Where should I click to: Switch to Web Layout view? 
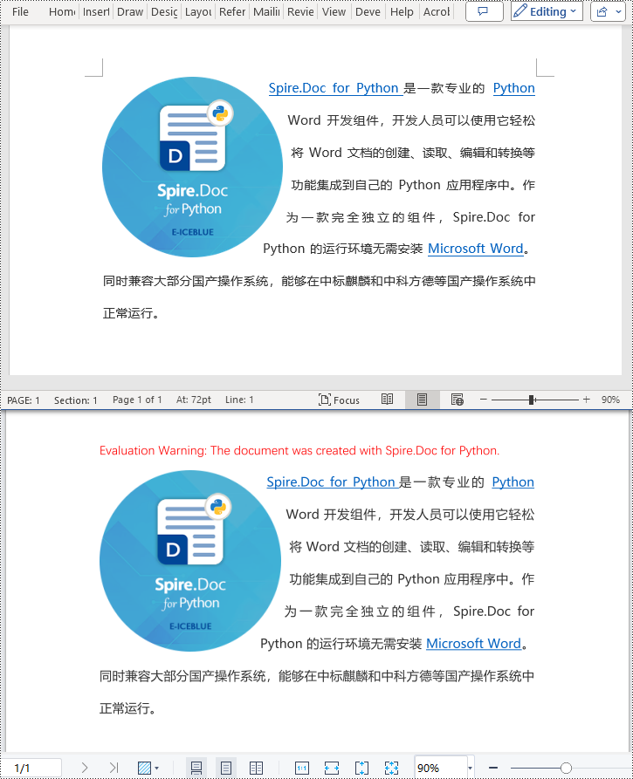457,400
